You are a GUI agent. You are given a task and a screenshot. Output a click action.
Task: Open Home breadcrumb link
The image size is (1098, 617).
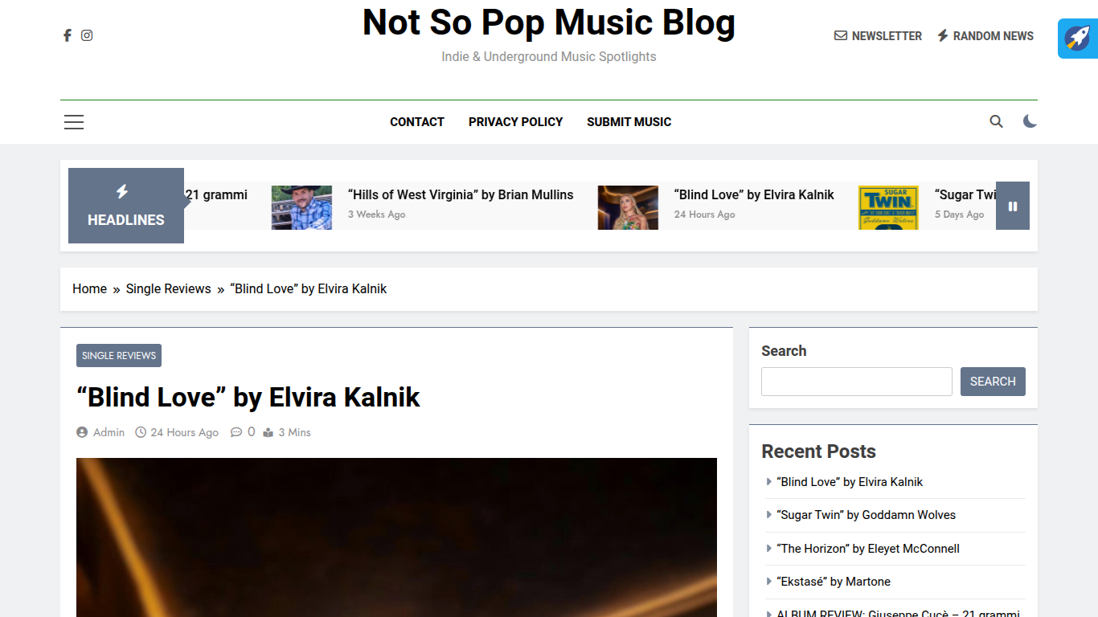(89, 289)
